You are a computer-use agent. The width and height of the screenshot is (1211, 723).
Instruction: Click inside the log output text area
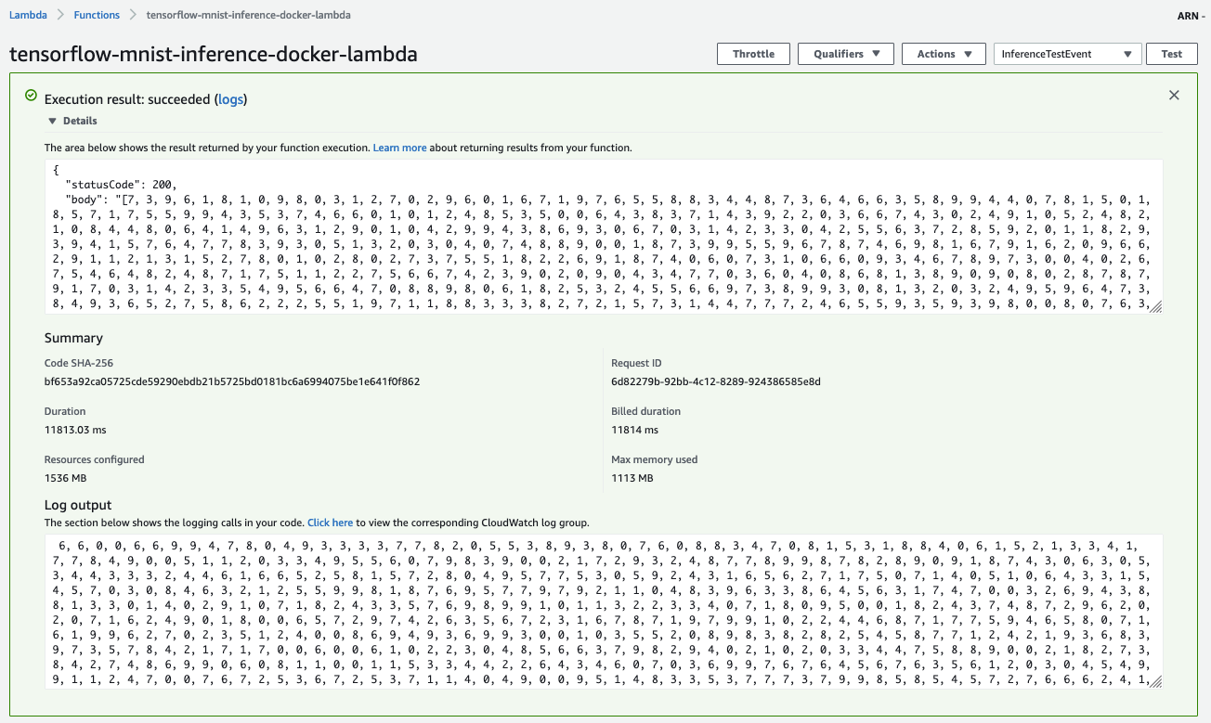[604, 612]
